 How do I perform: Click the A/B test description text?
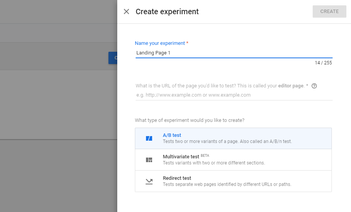pos(227,141)
